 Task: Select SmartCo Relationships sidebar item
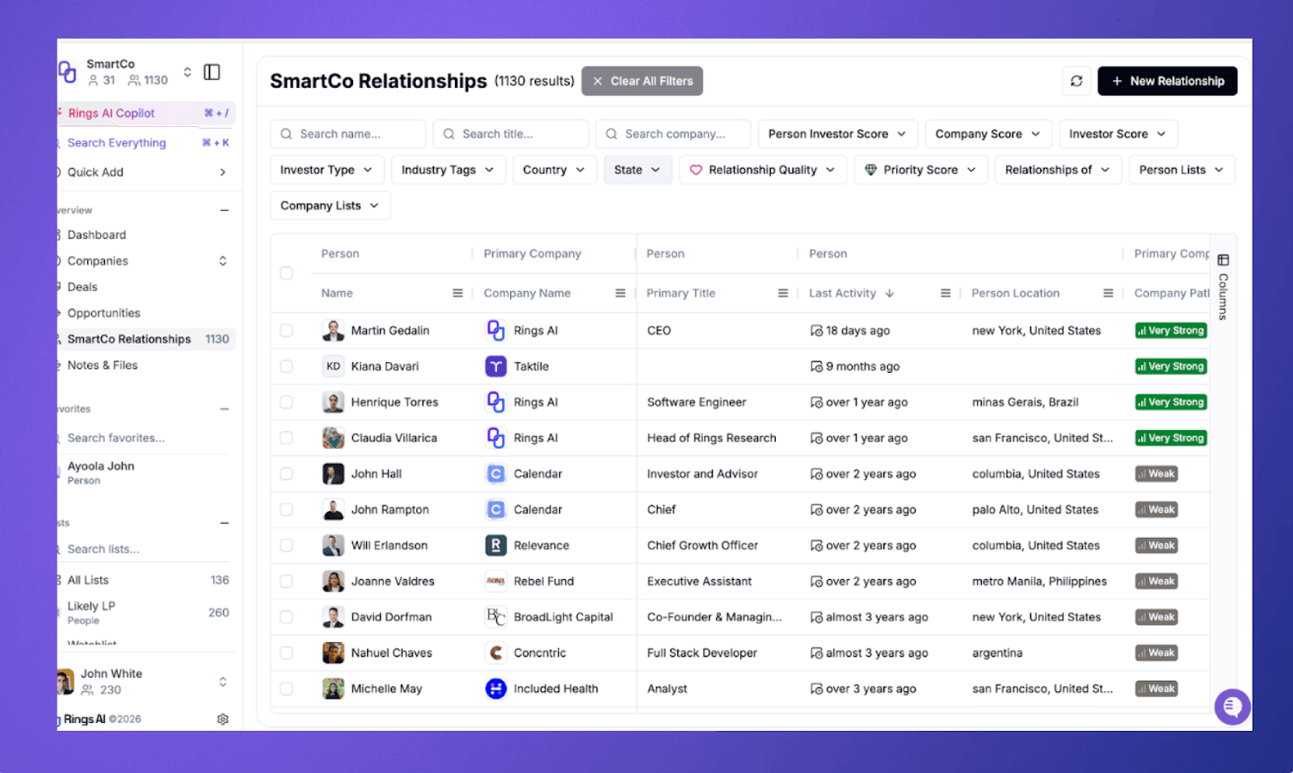click(x=146, y=339)
